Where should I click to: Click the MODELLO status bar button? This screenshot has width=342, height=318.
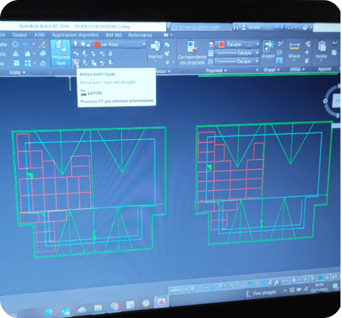178,290
